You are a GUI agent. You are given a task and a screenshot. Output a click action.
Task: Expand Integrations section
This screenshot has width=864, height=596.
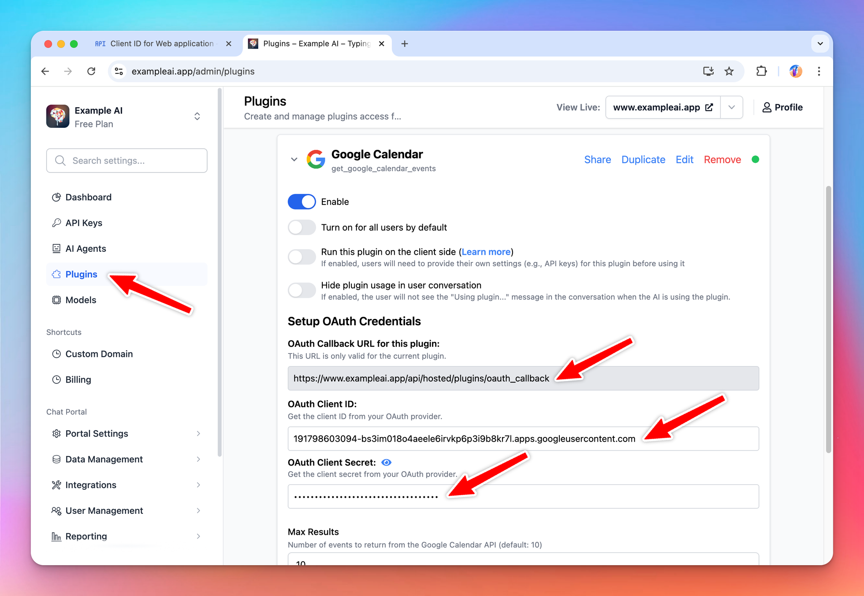tap(127, 485)
